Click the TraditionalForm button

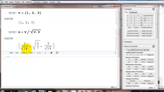(147, 28)
